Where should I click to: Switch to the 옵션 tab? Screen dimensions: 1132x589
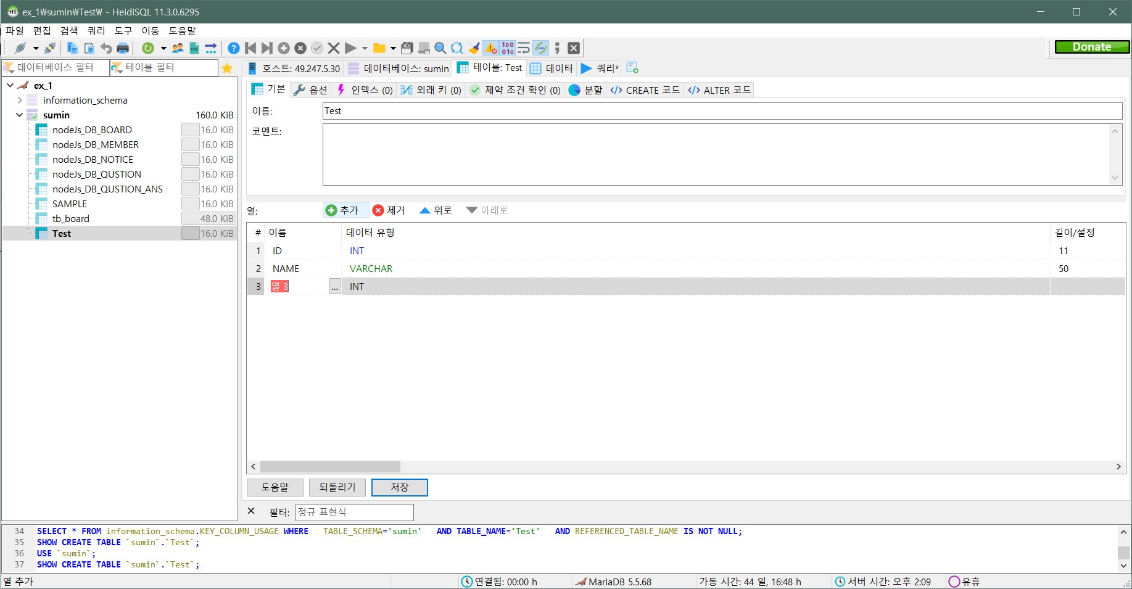(311, 90)
